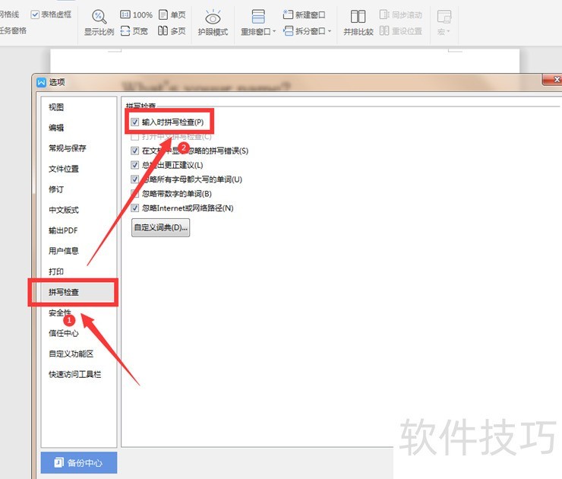Select 编辑 in options sidebar
This screenshot has height=479, width=562.
coord(56,128)
